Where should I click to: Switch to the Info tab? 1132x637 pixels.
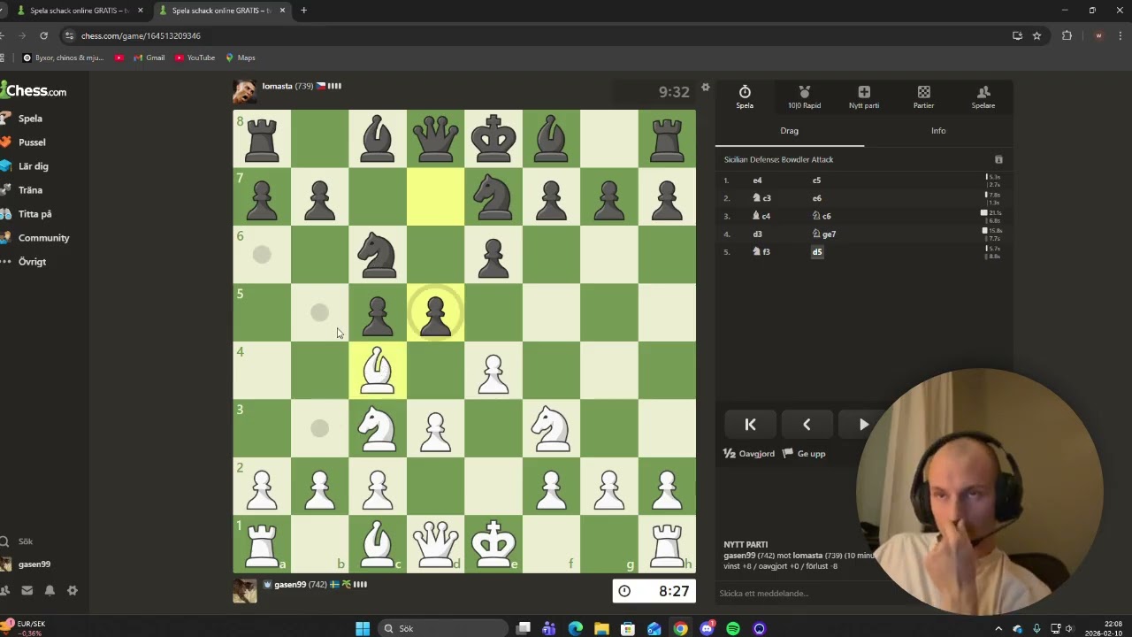click(938, 131)
